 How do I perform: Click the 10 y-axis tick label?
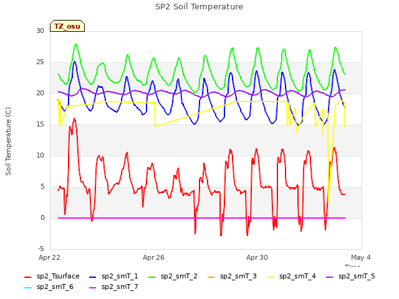(x=40, y=155)
